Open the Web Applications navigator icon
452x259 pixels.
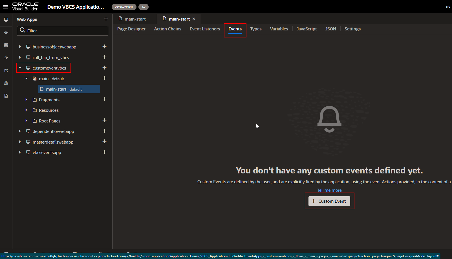6,20
